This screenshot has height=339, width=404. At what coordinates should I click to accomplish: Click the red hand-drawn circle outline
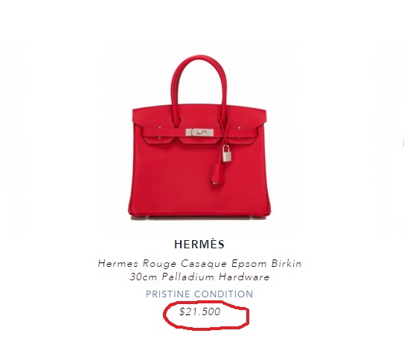tap(206, 315)
